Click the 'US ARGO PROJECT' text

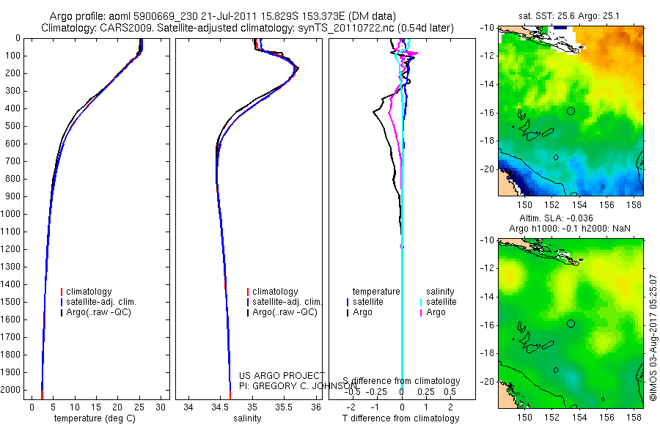282,375
